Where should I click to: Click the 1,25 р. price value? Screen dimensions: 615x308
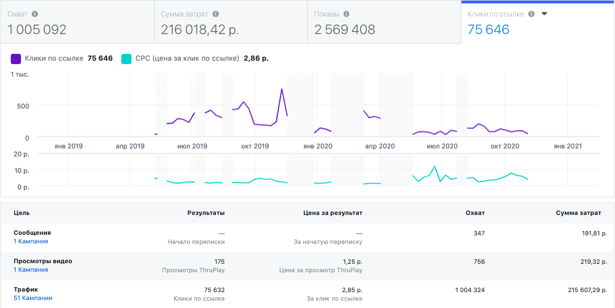pyautogui.click(x=351, y=261)
